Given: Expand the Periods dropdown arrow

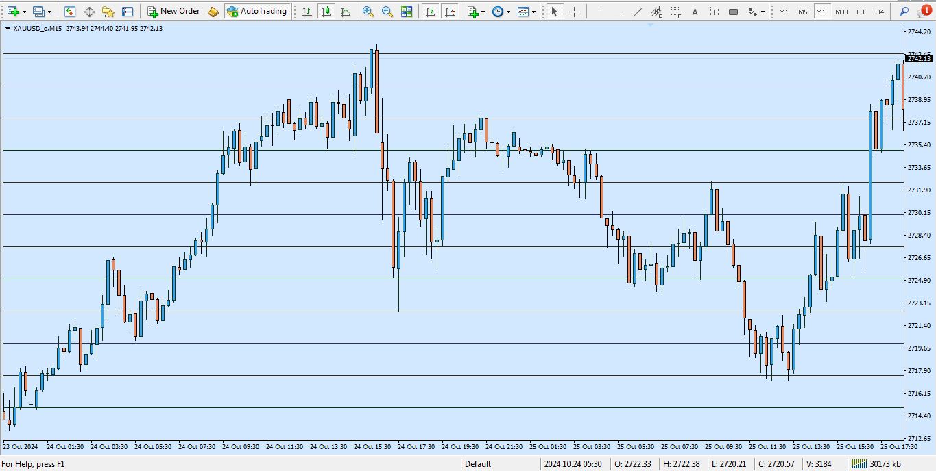Looking at the screenshot, I should coord(508,12).
